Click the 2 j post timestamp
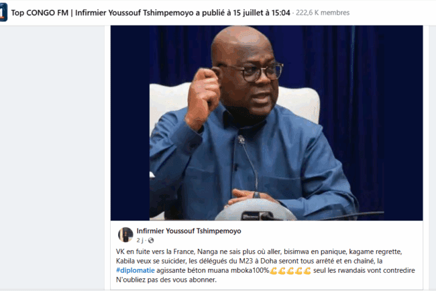This screenshot has width=436, height=291. point(140,240)
